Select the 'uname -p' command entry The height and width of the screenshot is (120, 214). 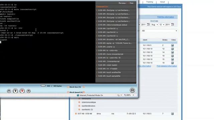[116, 47]
